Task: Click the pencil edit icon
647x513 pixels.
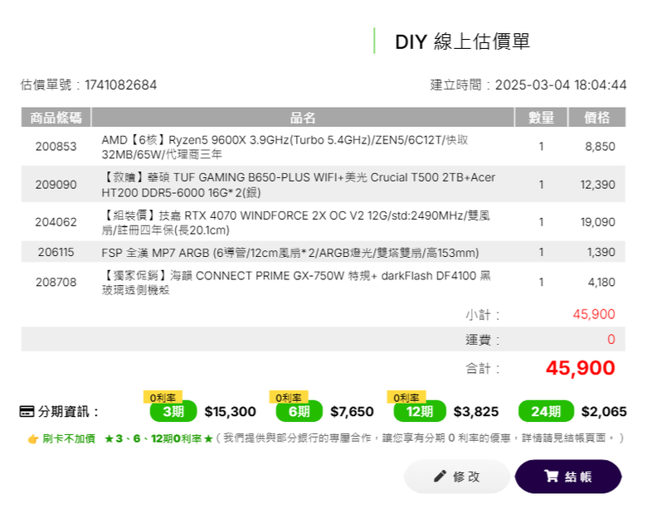Action: 440,476
